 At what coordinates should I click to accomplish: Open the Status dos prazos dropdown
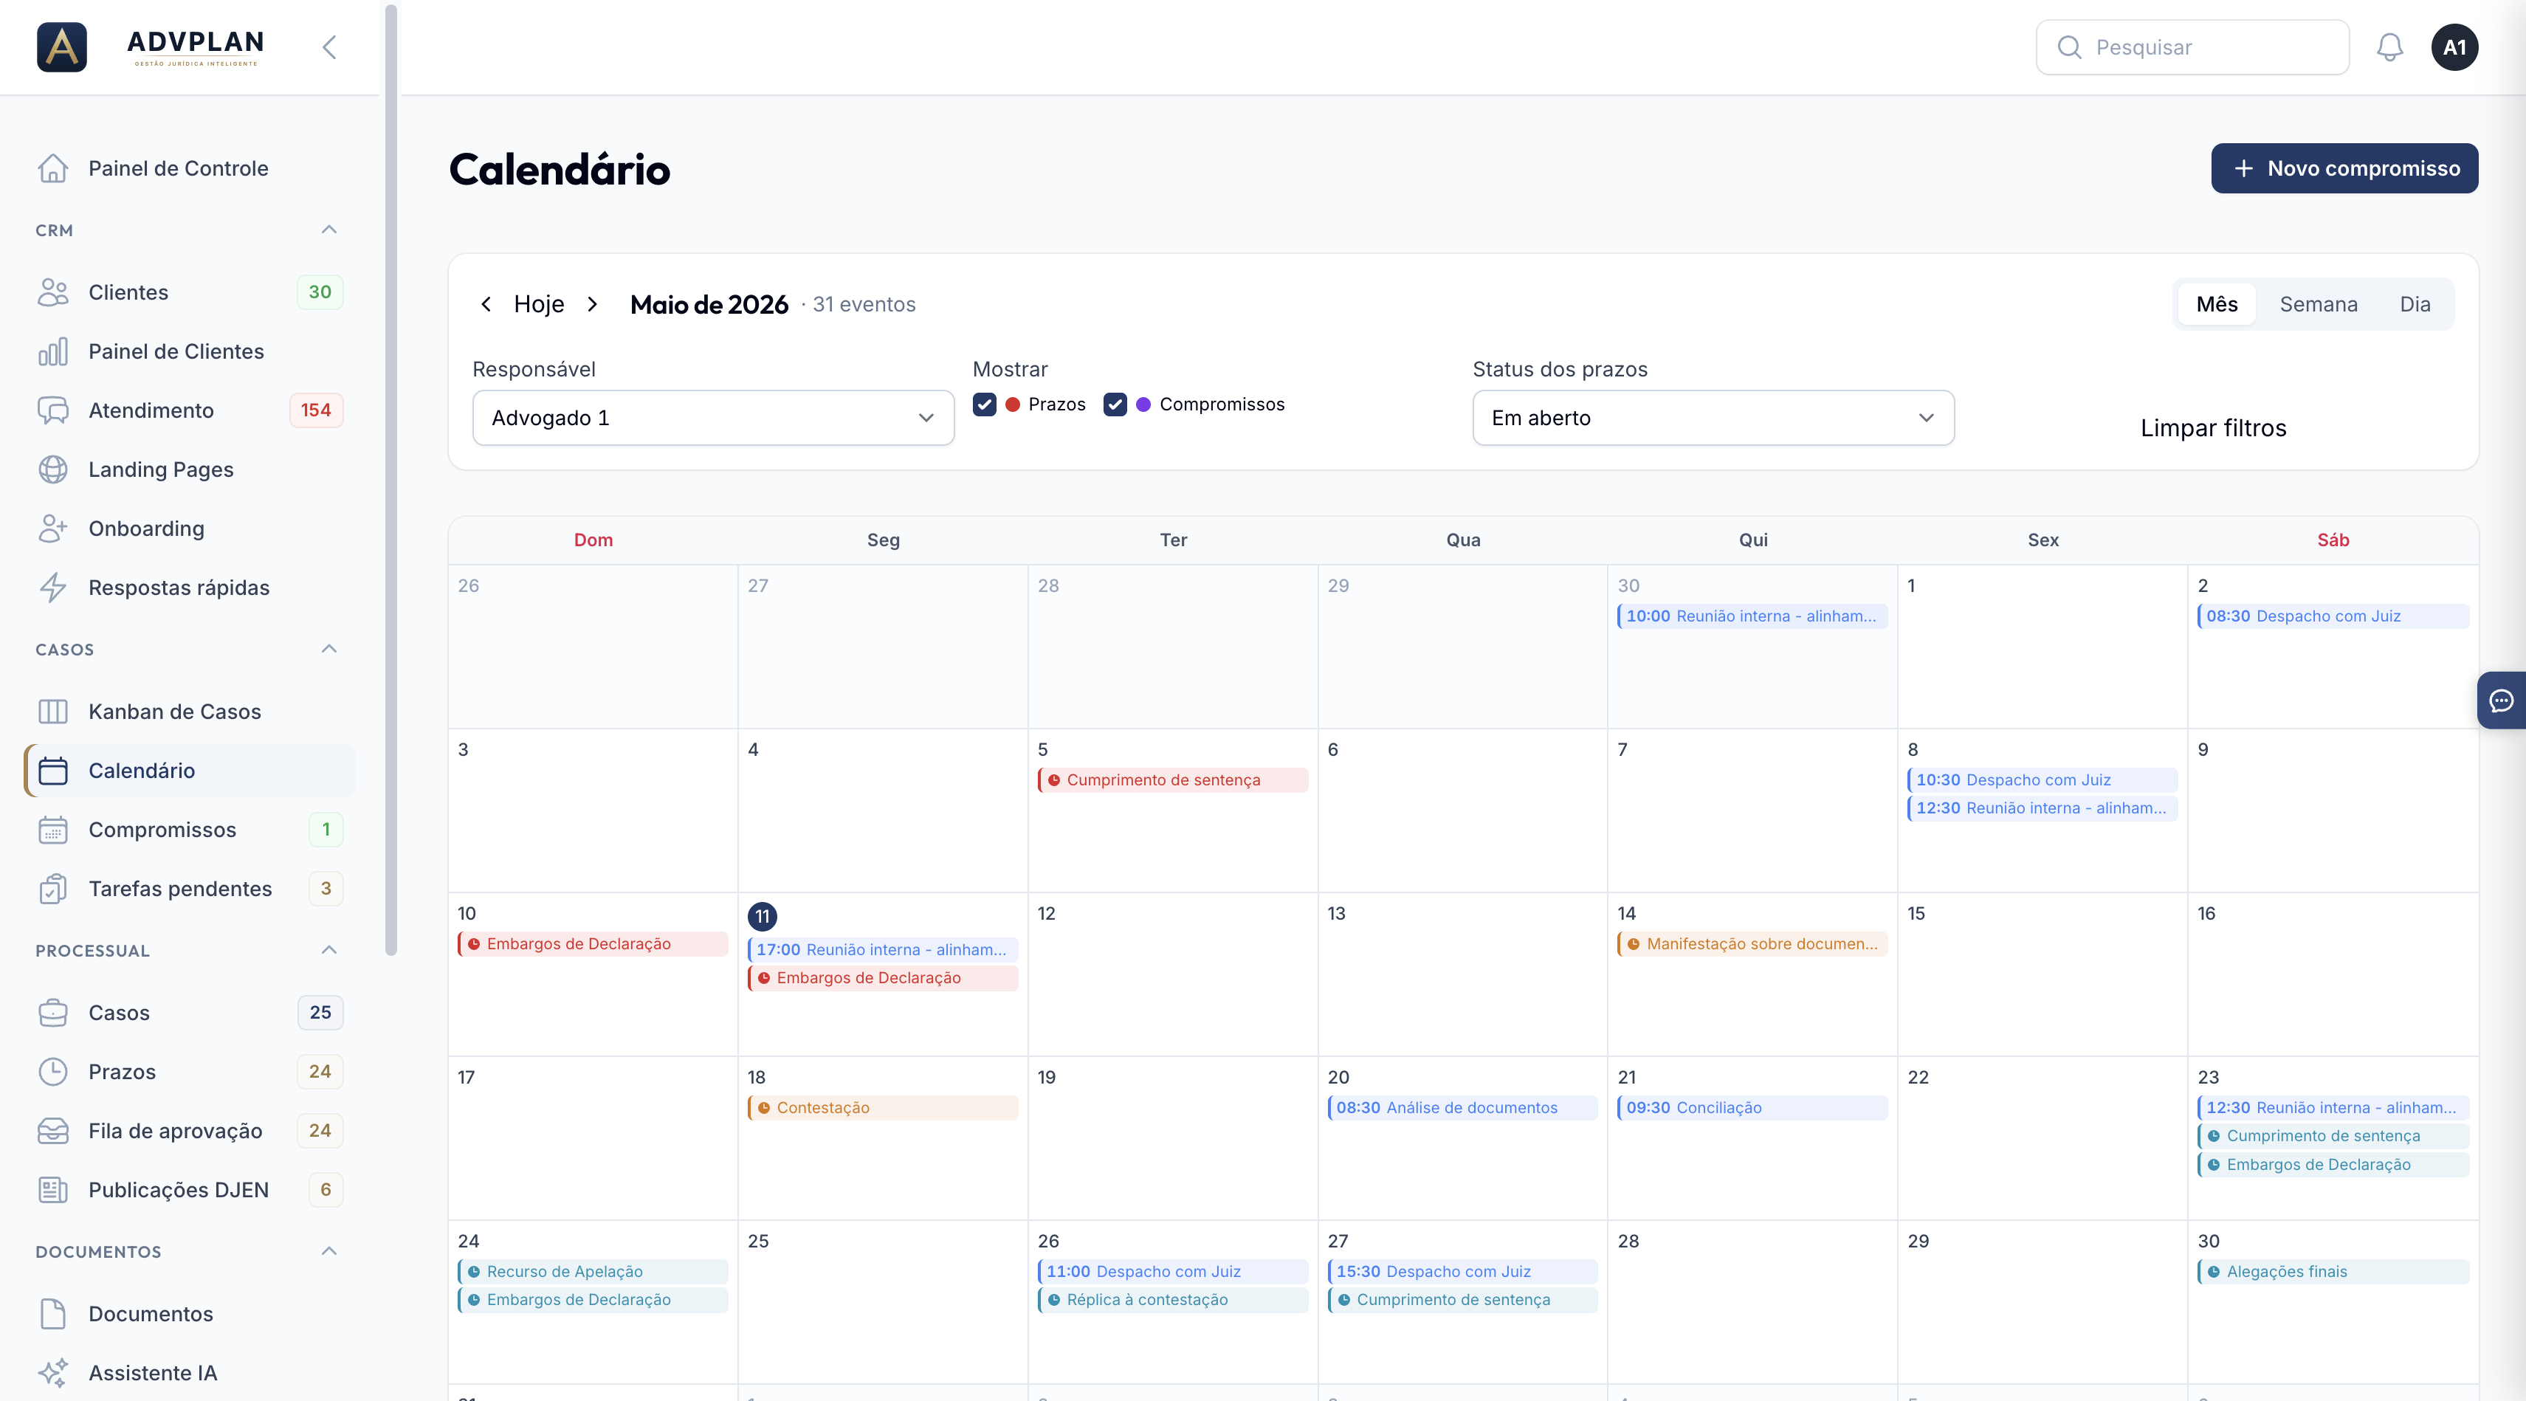point(1713,418)
